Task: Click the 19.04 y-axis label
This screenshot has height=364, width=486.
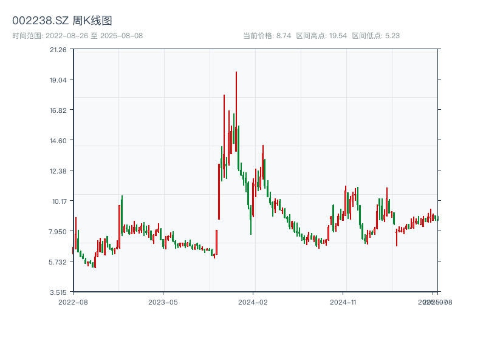Action: (x=58, y=80)
